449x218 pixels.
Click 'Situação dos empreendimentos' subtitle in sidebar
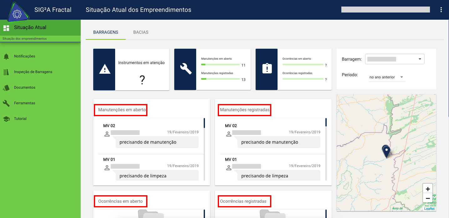point(25,39)
